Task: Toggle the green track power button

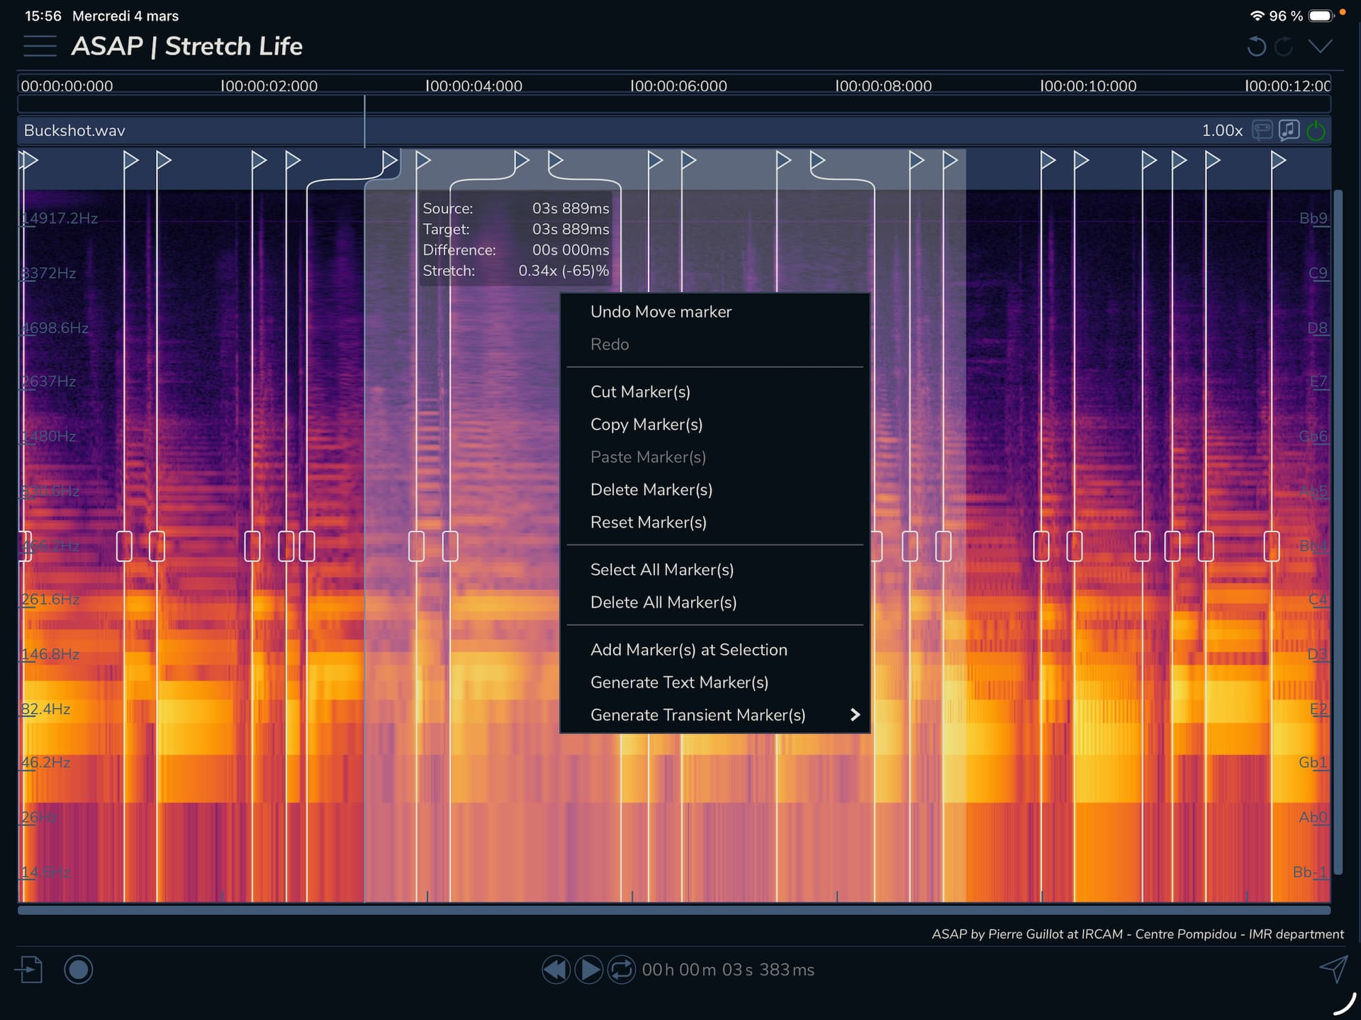Action: (x=1316, y=130)
